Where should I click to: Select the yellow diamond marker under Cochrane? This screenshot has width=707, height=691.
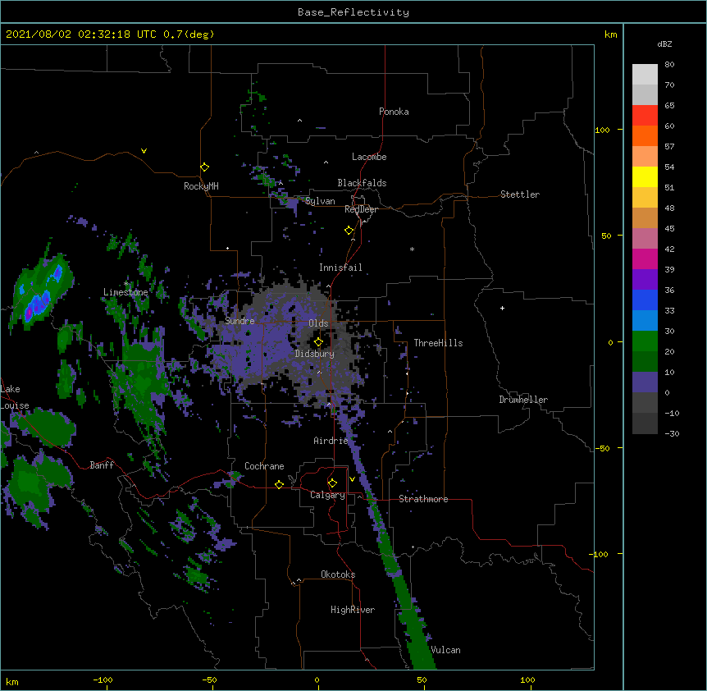click(279, 484)
